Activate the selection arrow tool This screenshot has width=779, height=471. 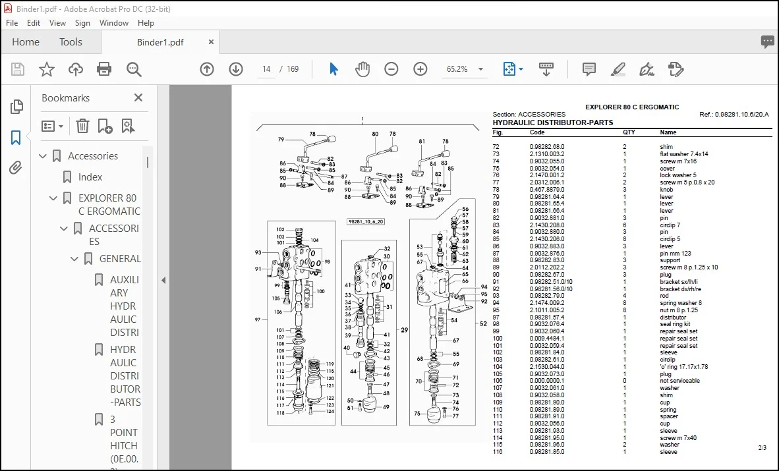coord(334,69)
